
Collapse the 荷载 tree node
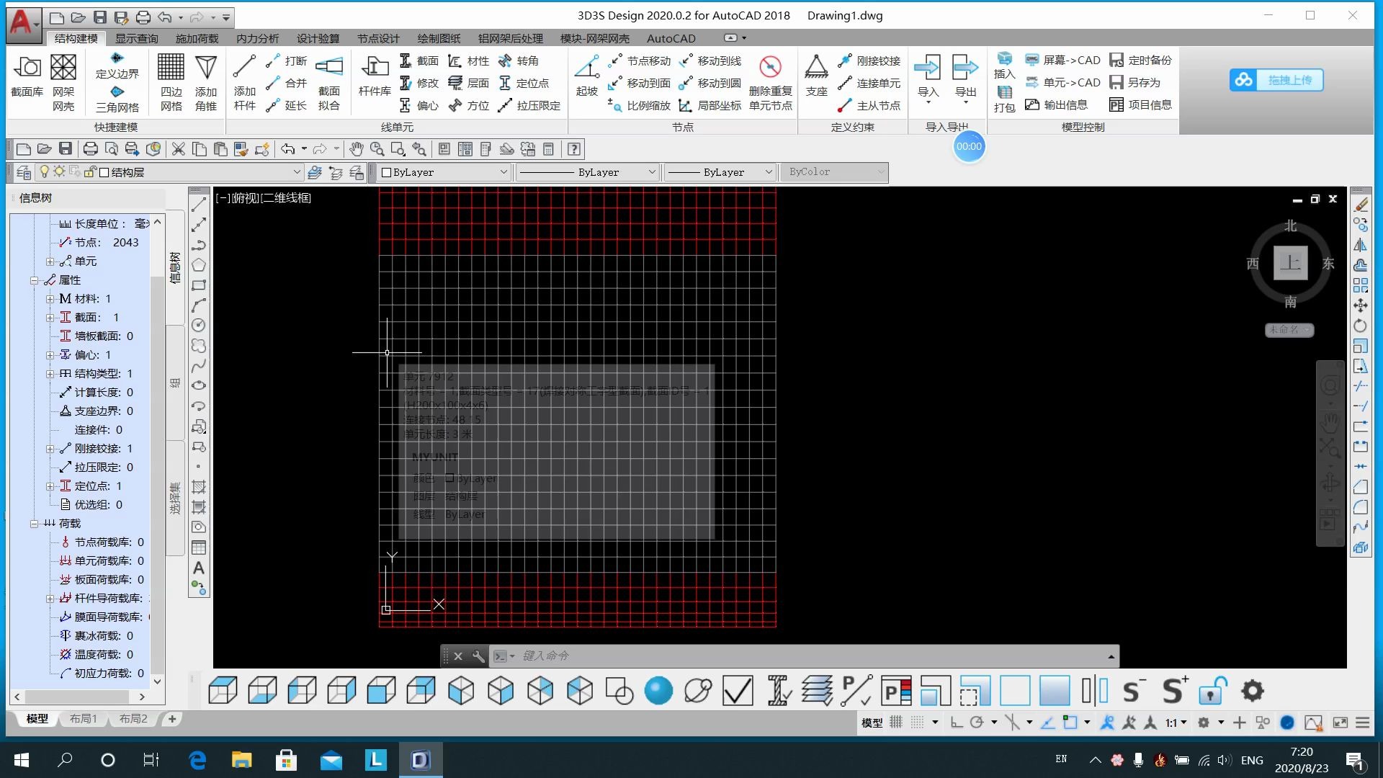(x=34, y=524)
